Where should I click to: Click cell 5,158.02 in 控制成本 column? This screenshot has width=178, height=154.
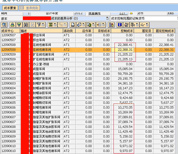123,136
